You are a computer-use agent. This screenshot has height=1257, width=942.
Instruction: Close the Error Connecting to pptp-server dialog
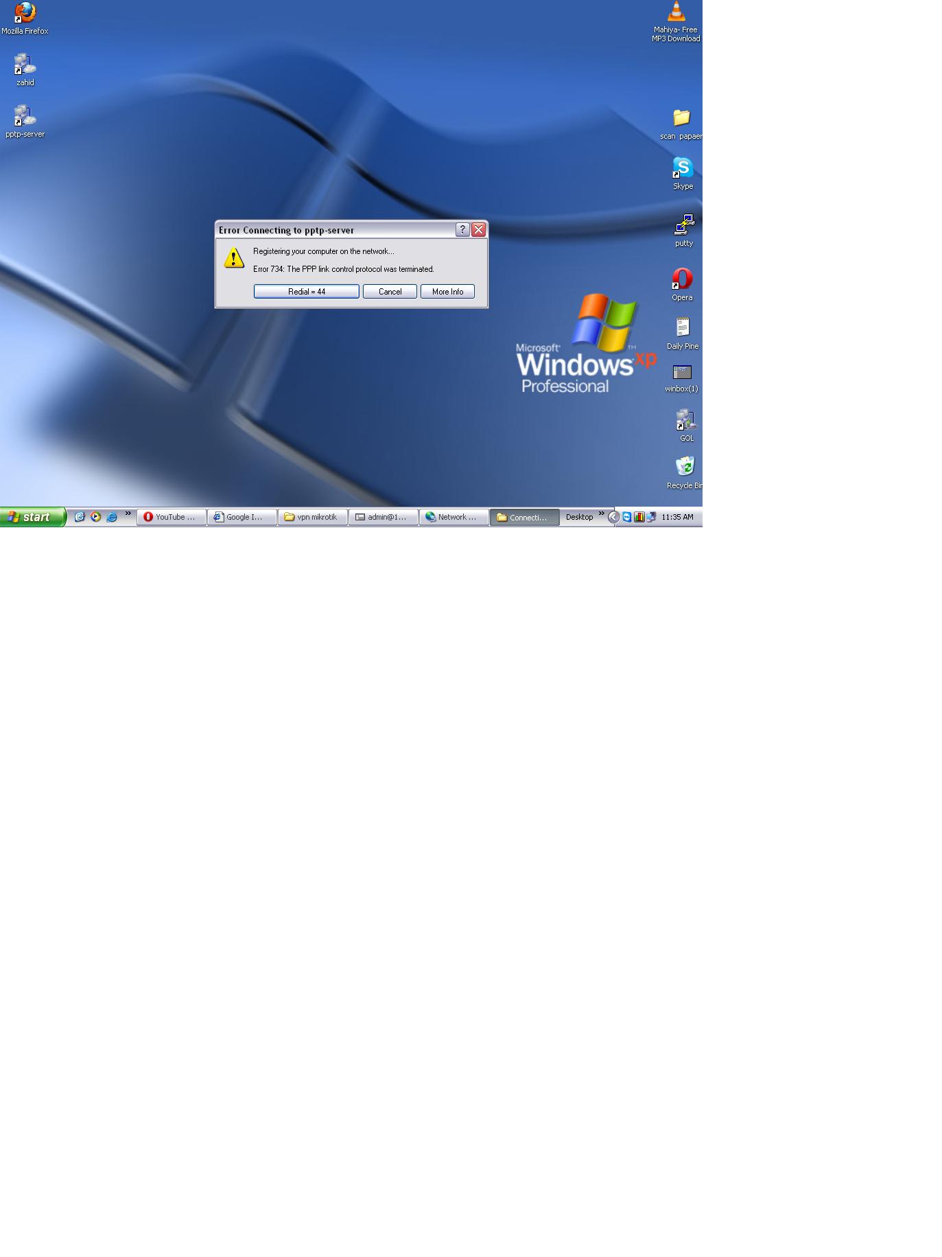[x=478, y=230]
